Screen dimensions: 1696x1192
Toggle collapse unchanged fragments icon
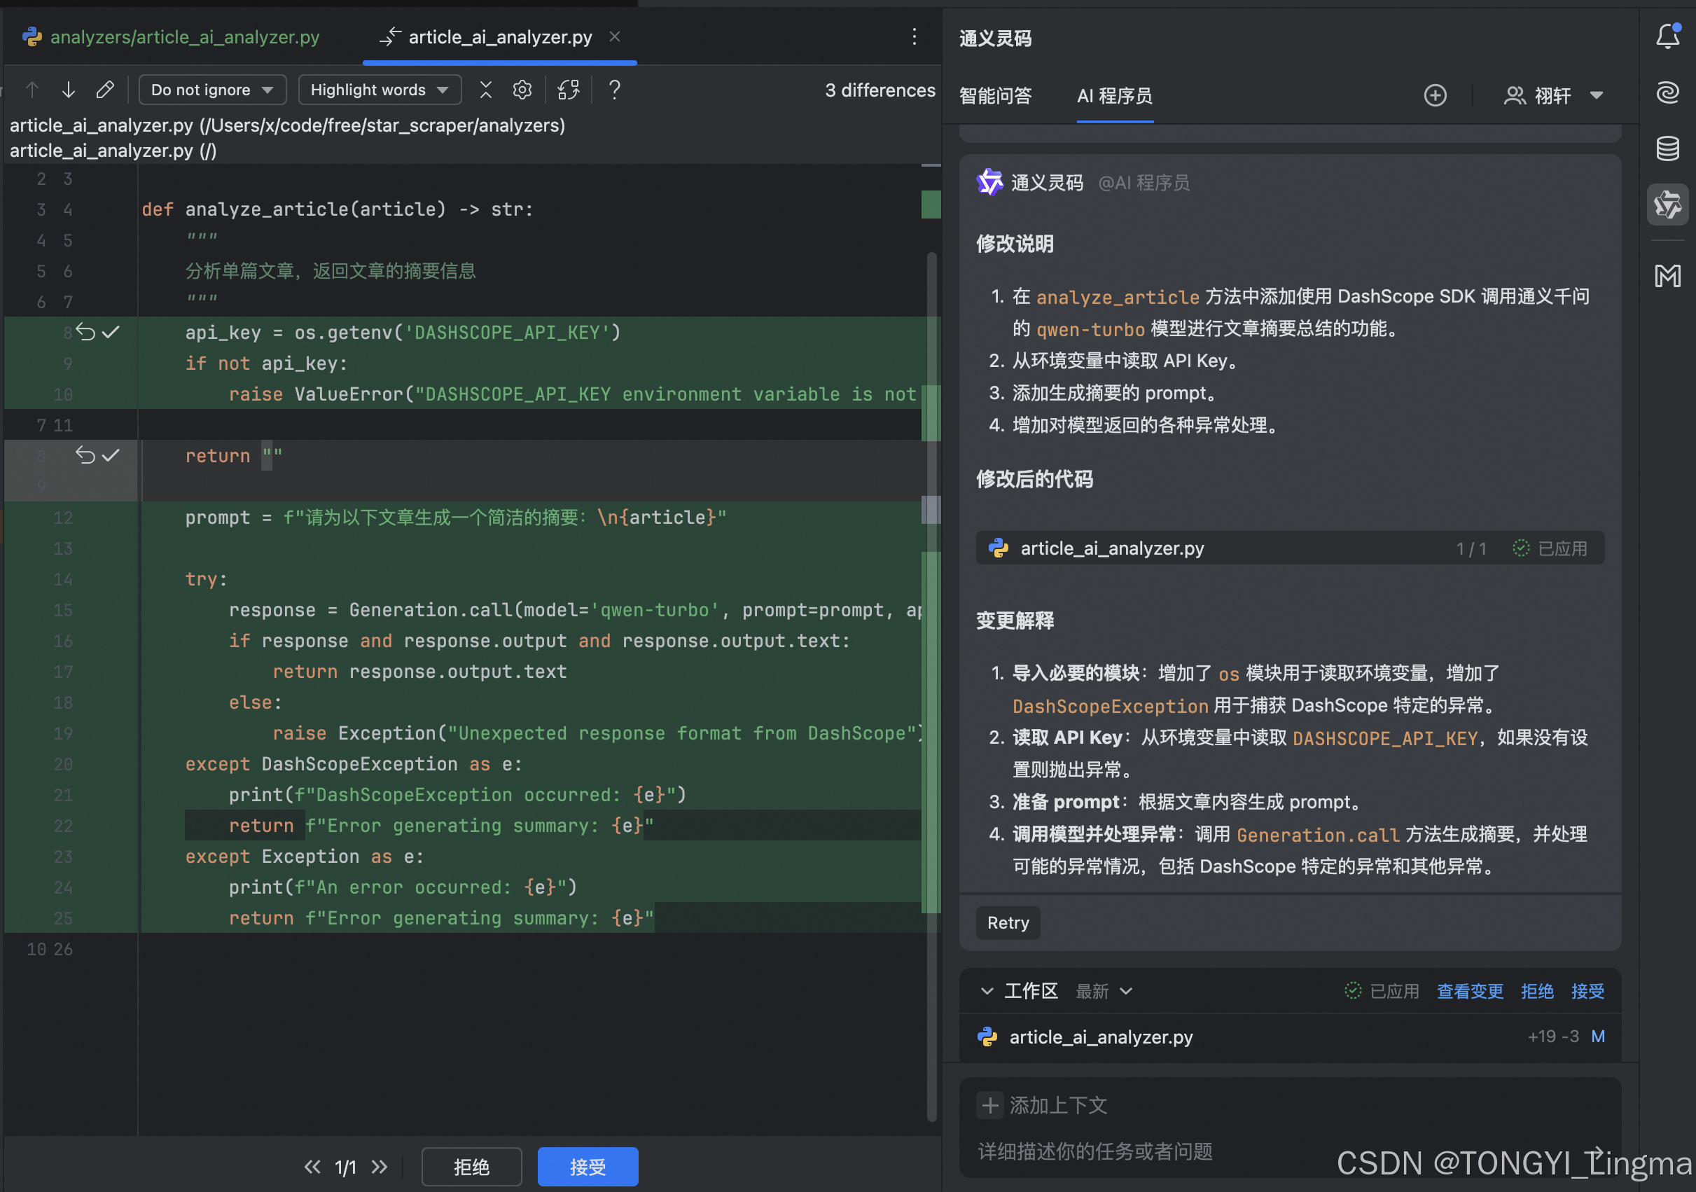coord(485,90)
